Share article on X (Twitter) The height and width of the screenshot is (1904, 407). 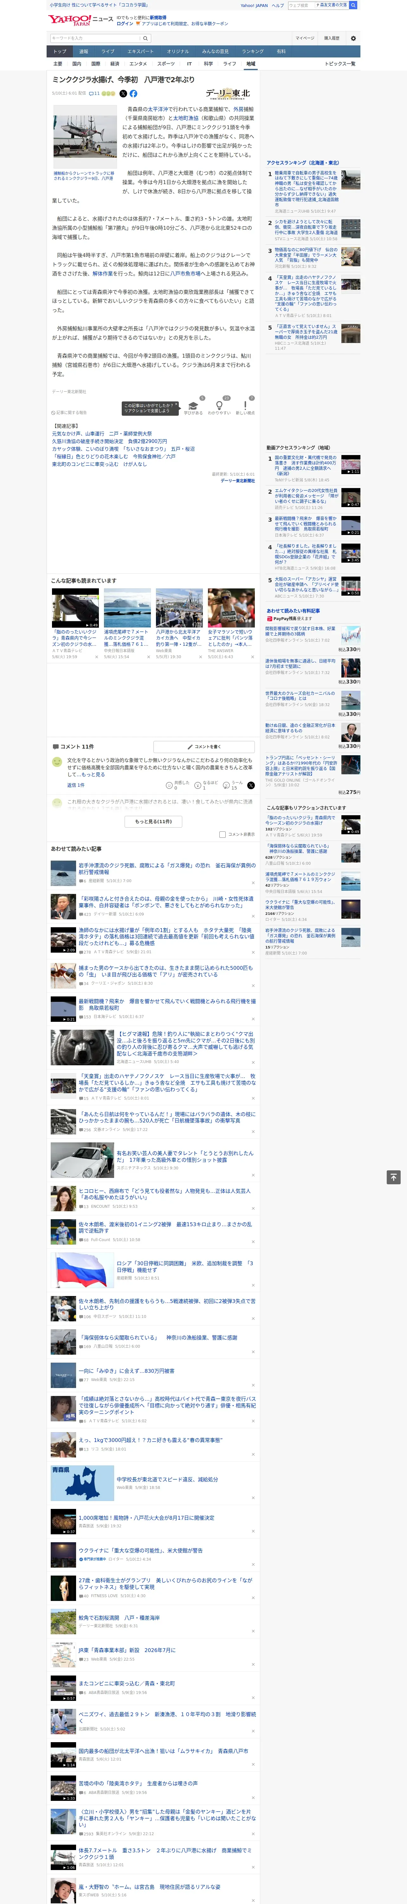[x=123, y=94]
